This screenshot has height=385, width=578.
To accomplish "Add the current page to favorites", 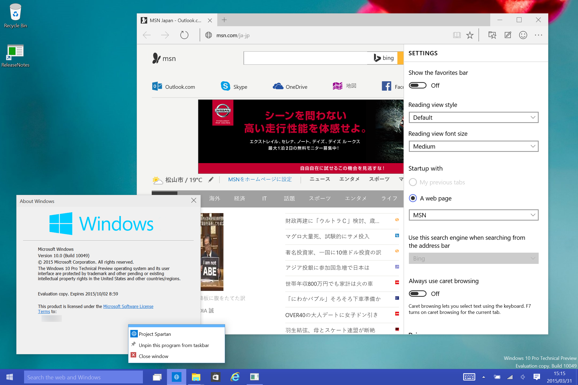I will click(x=470, y=35).
